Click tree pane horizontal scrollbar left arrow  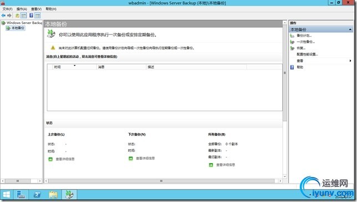point(3,181)
